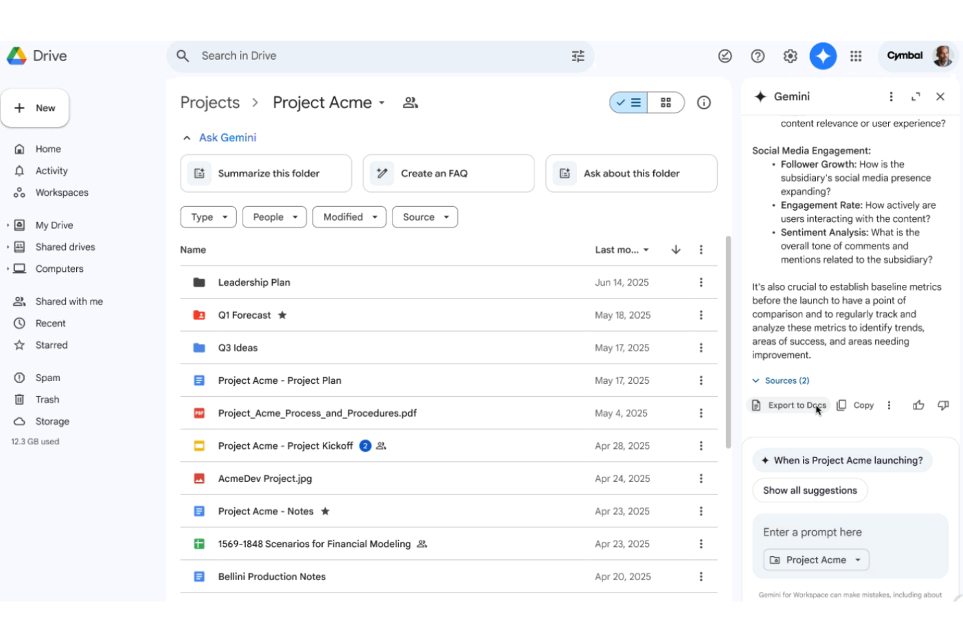Unstar the Project Acme - Notes file

pos(325,511)
